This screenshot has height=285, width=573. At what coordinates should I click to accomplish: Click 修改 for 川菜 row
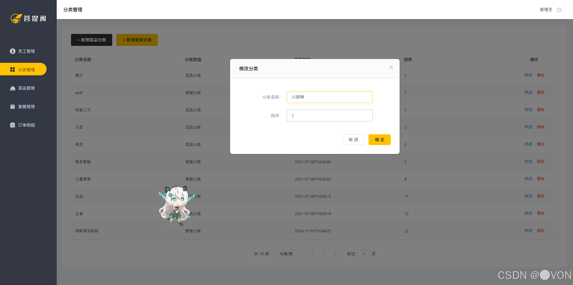tap(528, 127)
